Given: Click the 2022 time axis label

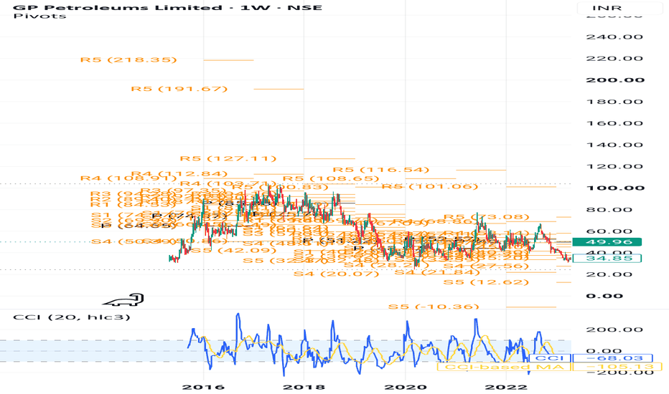Looking at the screenshot, I should pos(506,387).
